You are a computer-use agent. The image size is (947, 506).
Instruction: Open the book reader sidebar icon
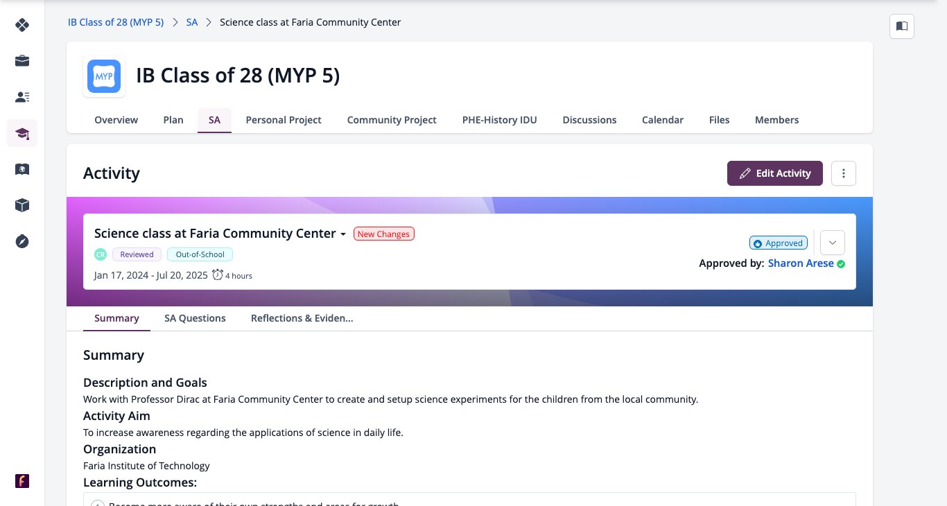pos(22,169)
